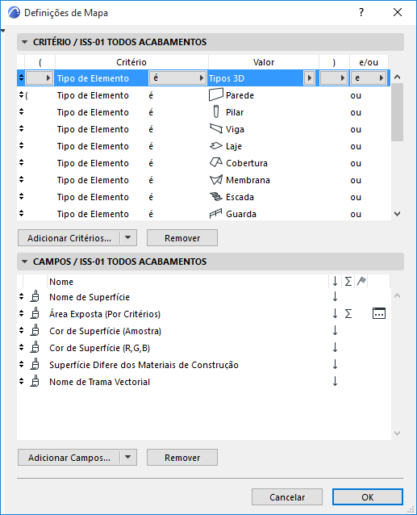Toggle sort arrow for Nome de Trama Vectorial
This screenshot has width=417, height=515.
click(335, 381)
